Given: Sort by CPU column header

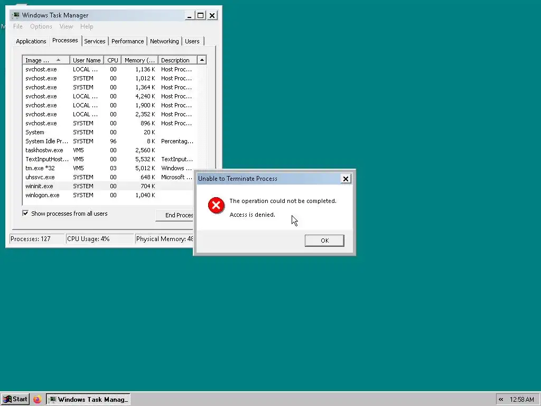Looking at the screenshot, I should pyautogui.click(x=113, y=60).
